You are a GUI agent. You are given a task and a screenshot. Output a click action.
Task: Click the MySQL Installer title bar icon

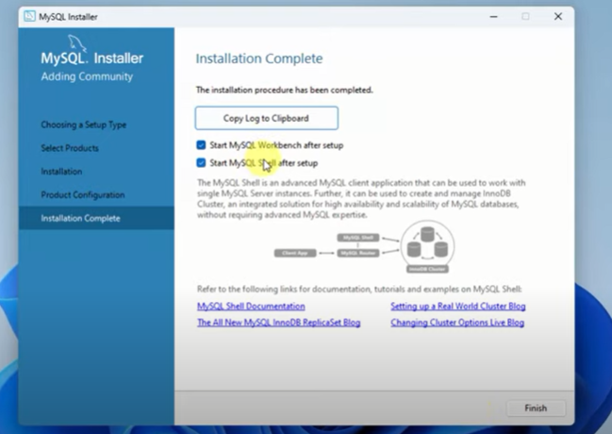[29, 16]
